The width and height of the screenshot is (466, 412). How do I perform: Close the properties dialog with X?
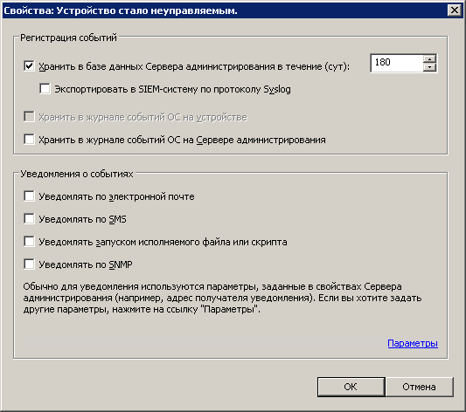click(x=455, y=10)
